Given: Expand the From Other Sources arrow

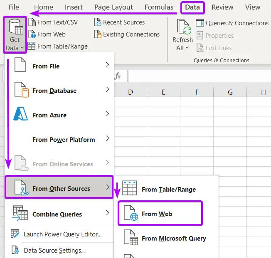Looking at the screenshot, I should (108, 187).
